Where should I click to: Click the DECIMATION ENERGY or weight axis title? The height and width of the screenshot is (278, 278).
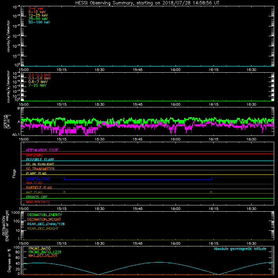tap(5, 226)
